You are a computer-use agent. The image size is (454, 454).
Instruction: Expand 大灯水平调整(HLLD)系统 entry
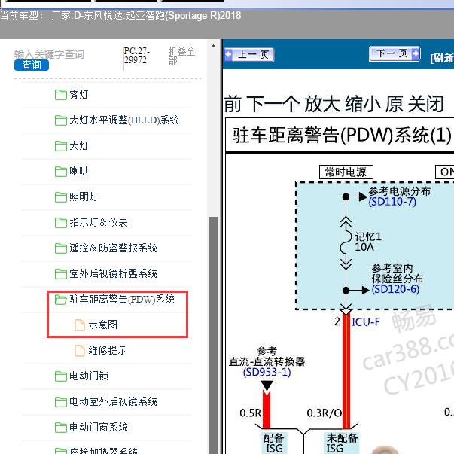tap(124, 120)
